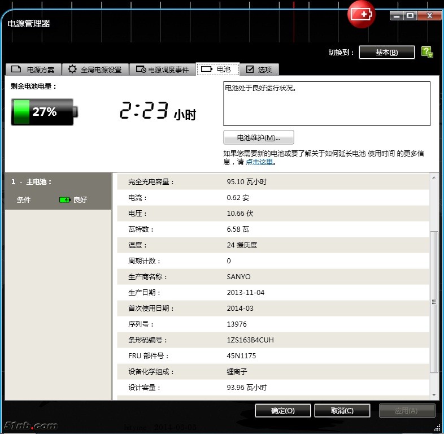Screen dimensions: 444x434
Task: Click the scroll down arrow in battery details
Action: coord(434,395)
